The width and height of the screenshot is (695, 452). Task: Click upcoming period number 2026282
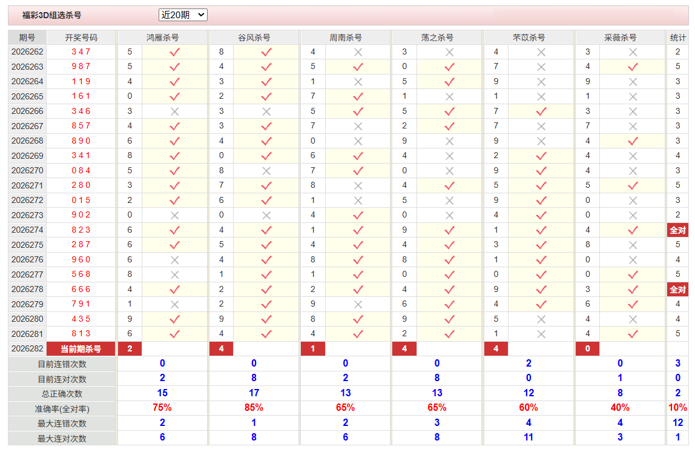(x=27, y=348)
